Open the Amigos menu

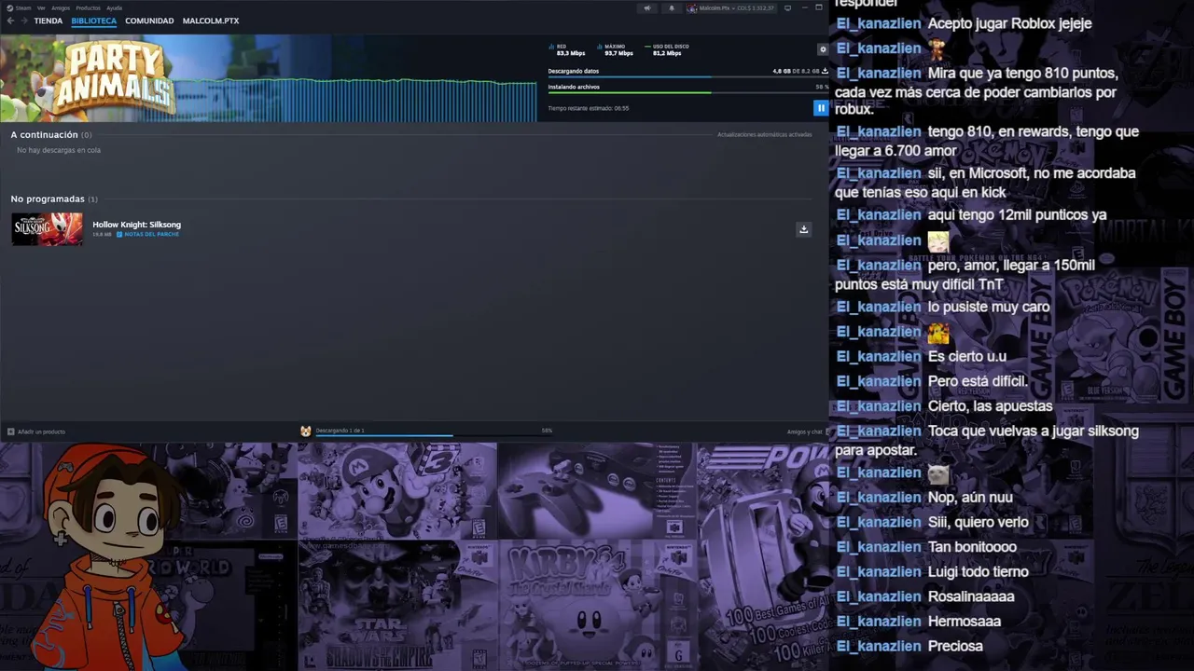pos(61,7)
